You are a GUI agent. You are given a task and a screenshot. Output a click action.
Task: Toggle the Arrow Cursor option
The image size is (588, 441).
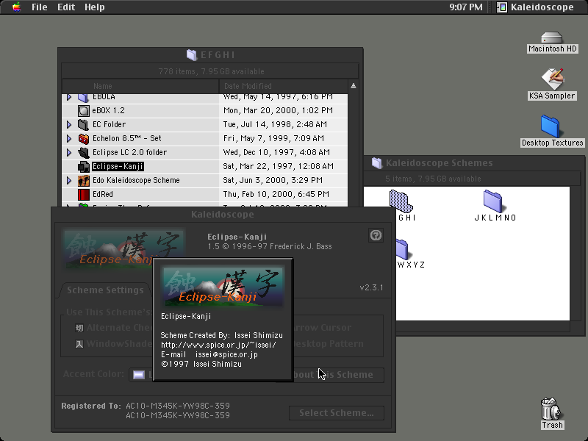click(x=322, y=327)
